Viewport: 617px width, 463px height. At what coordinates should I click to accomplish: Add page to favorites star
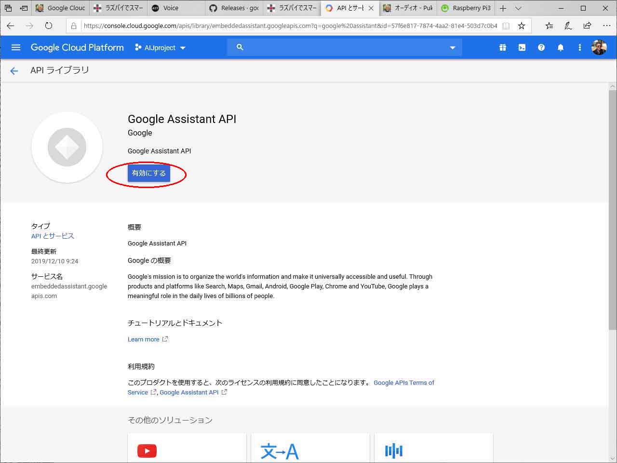[522, 26]
